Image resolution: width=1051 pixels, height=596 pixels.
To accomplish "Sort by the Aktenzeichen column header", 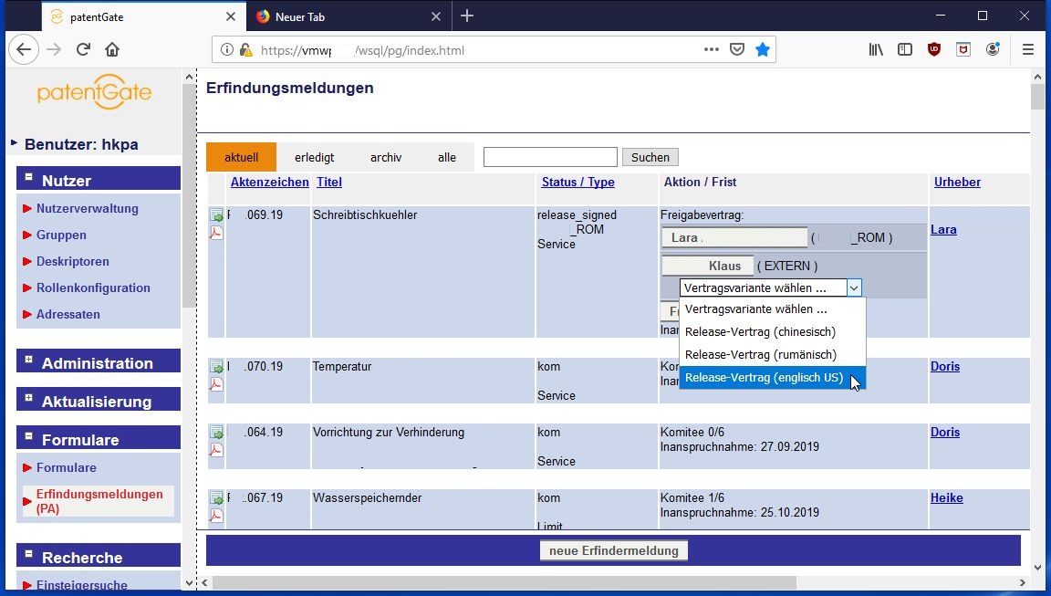I will pyautogui.click(x=269, y=183).
